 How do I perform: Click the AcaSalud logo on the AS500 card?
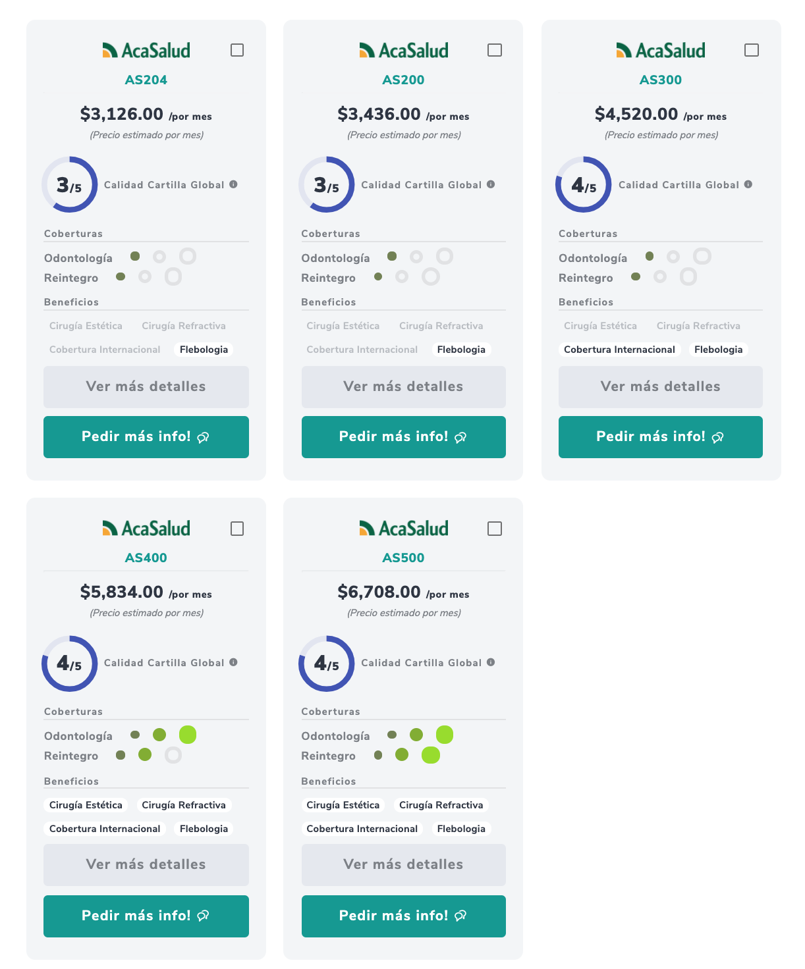pyautogui.click(x=404, y=528)
